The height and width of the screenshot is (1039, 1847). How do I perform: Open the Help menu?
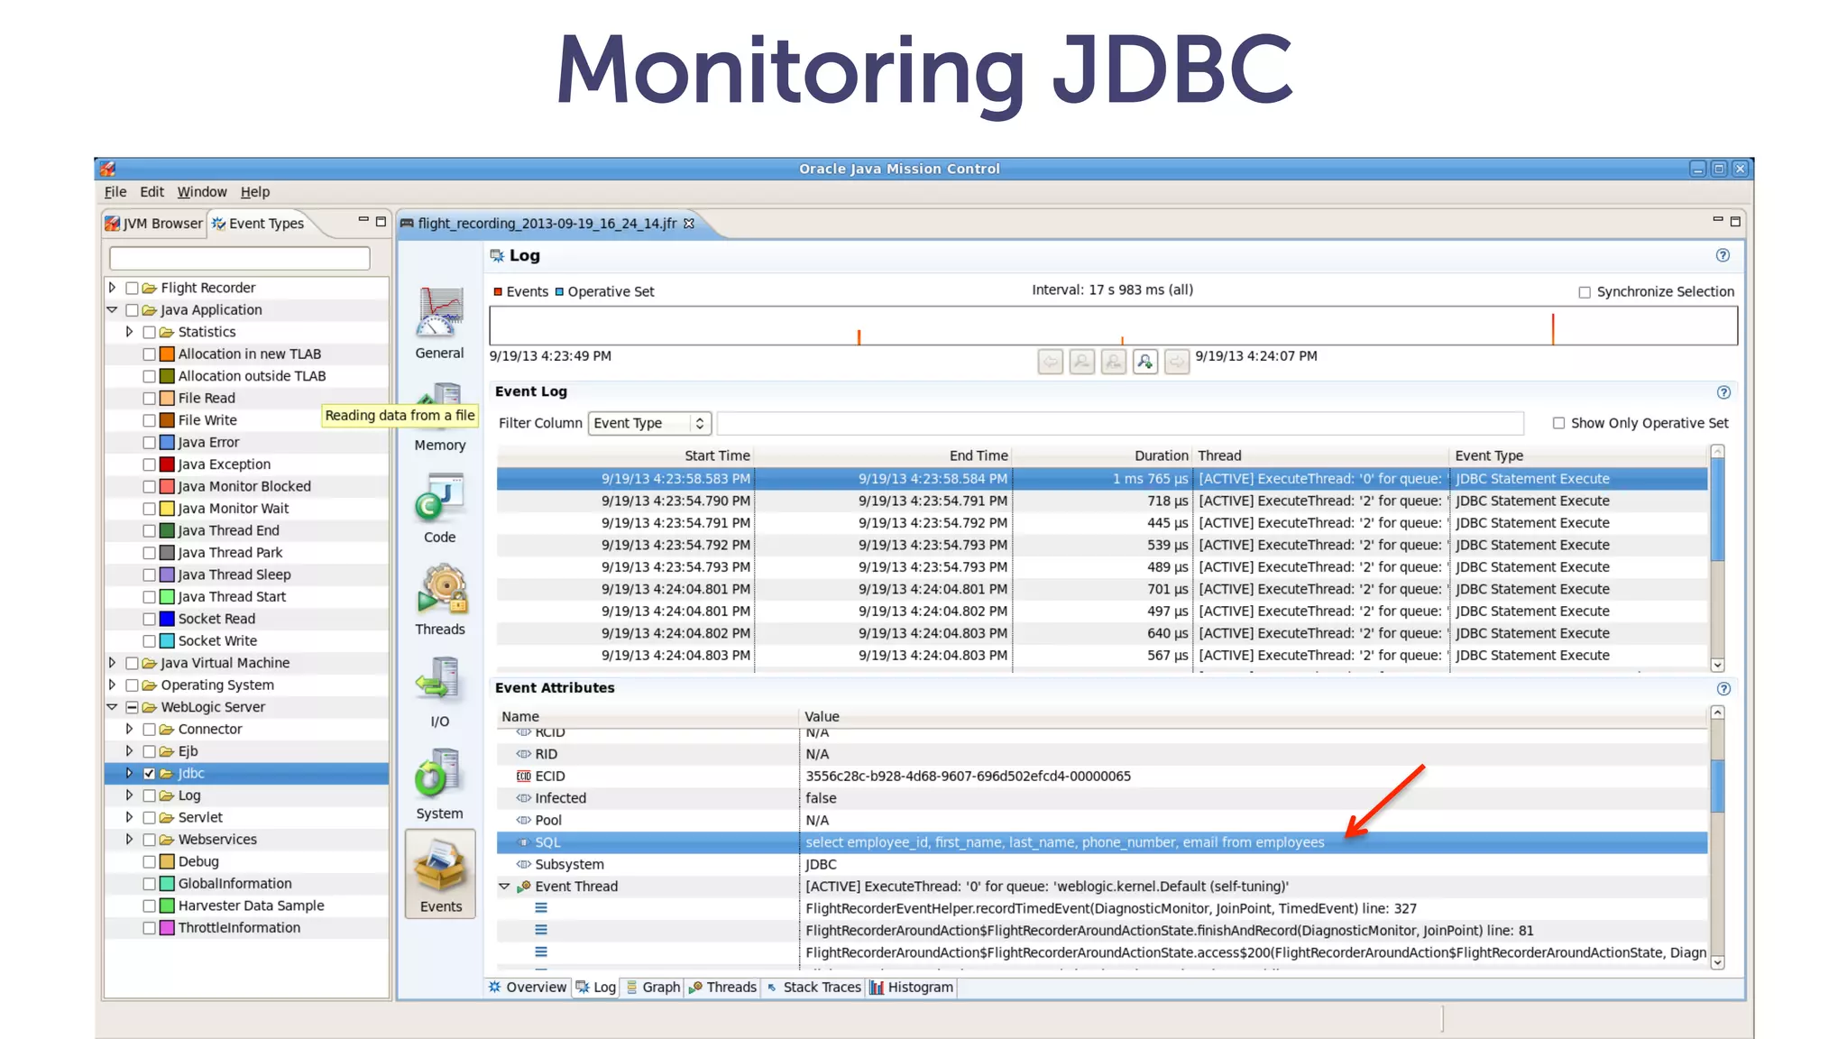coord(255,192)
